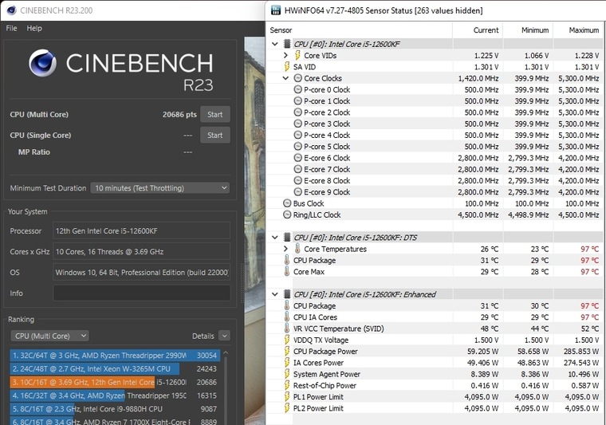Click the 285.853 W maximum package power value
This screenshot has height=425, width=606.
pos(579,351)
